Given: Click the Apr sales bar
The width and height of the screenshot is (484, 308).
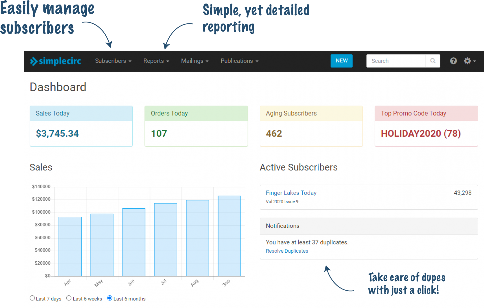Looking at the screenshot, I should (70, 247).
